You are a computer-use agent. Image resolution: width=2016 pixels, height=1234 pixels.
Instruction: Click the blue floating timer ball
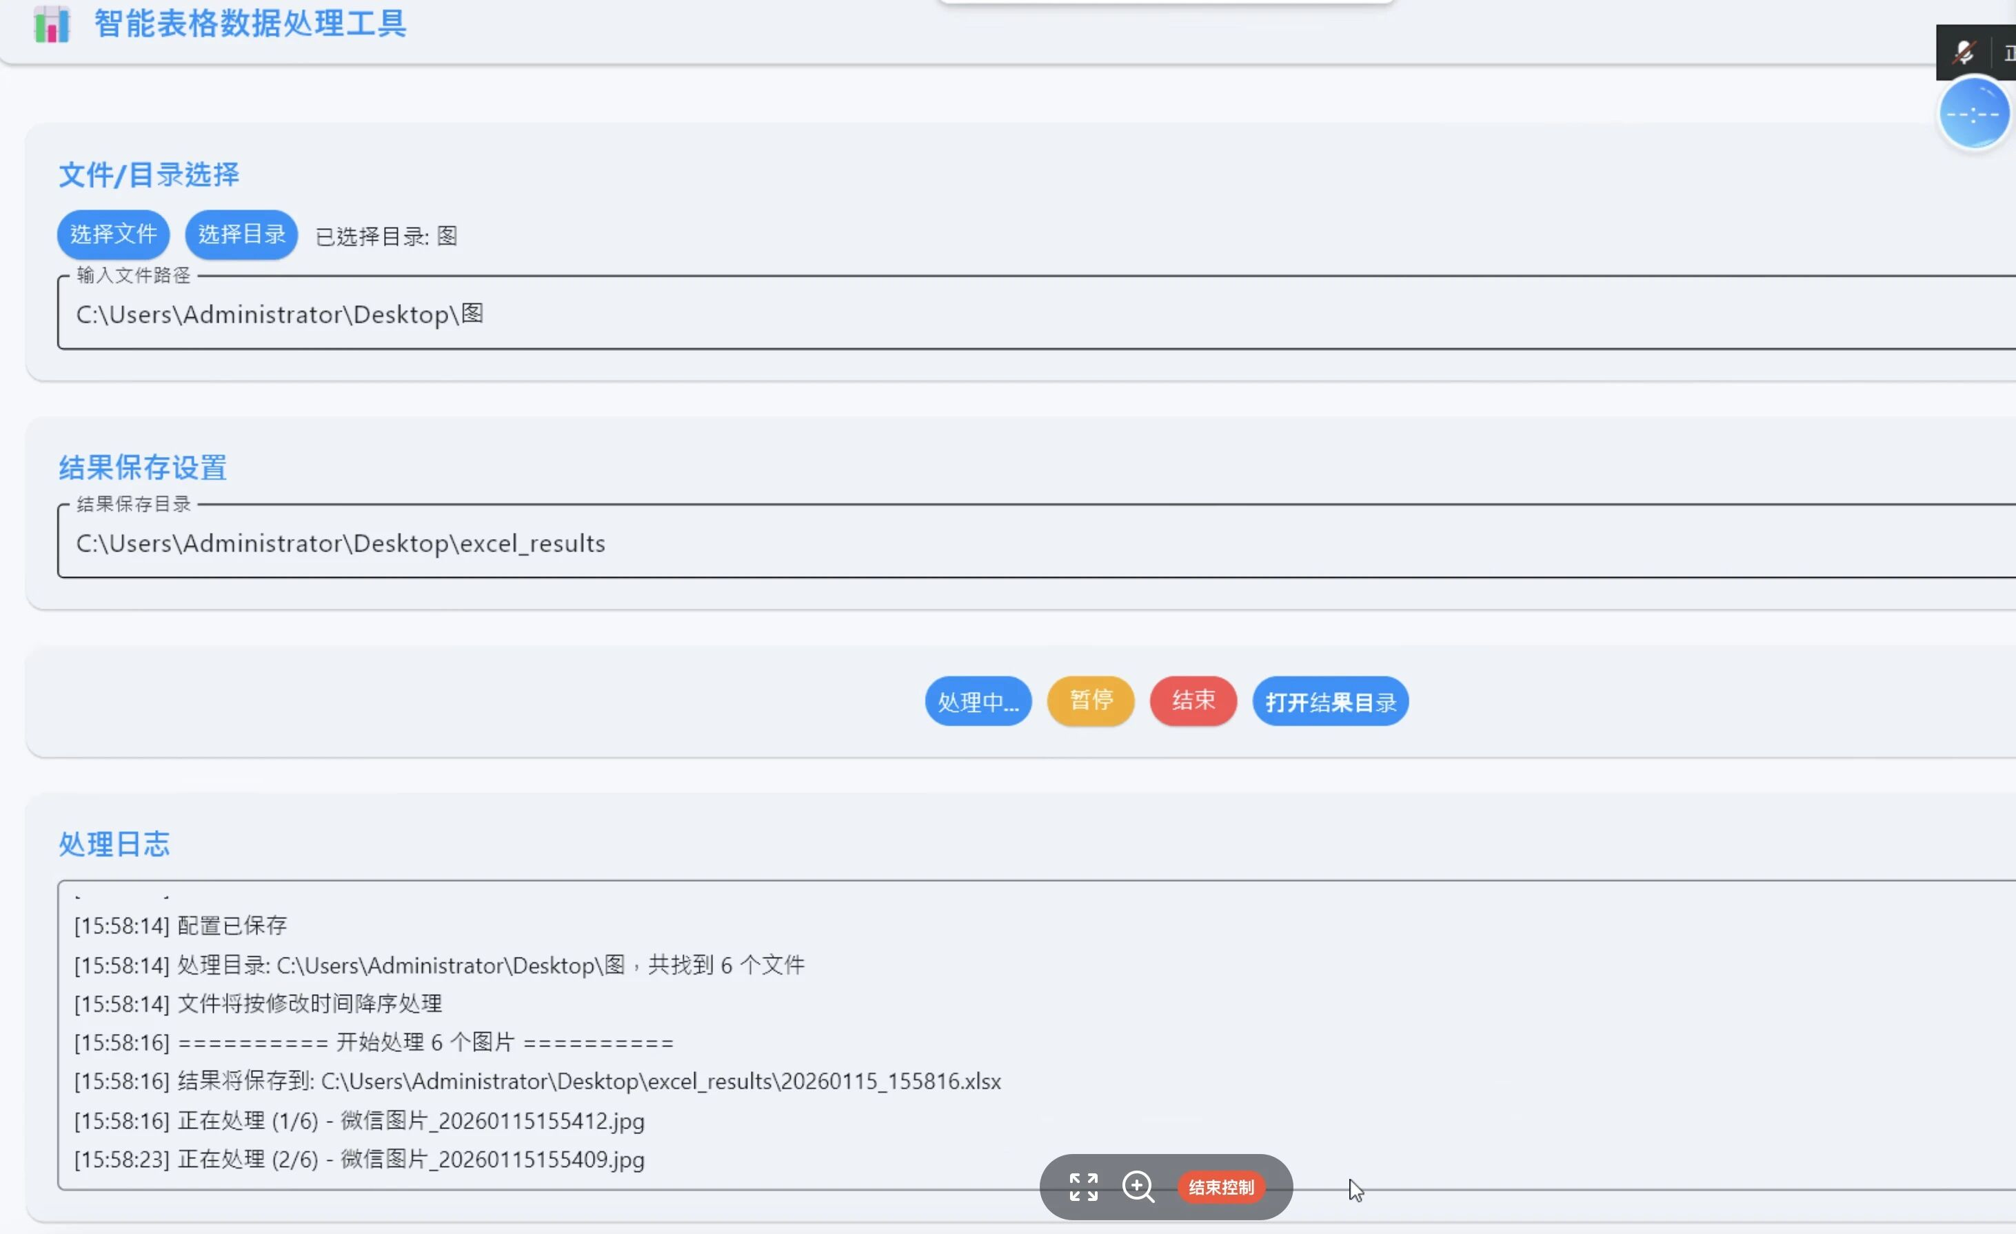[x=1973, y=114]
